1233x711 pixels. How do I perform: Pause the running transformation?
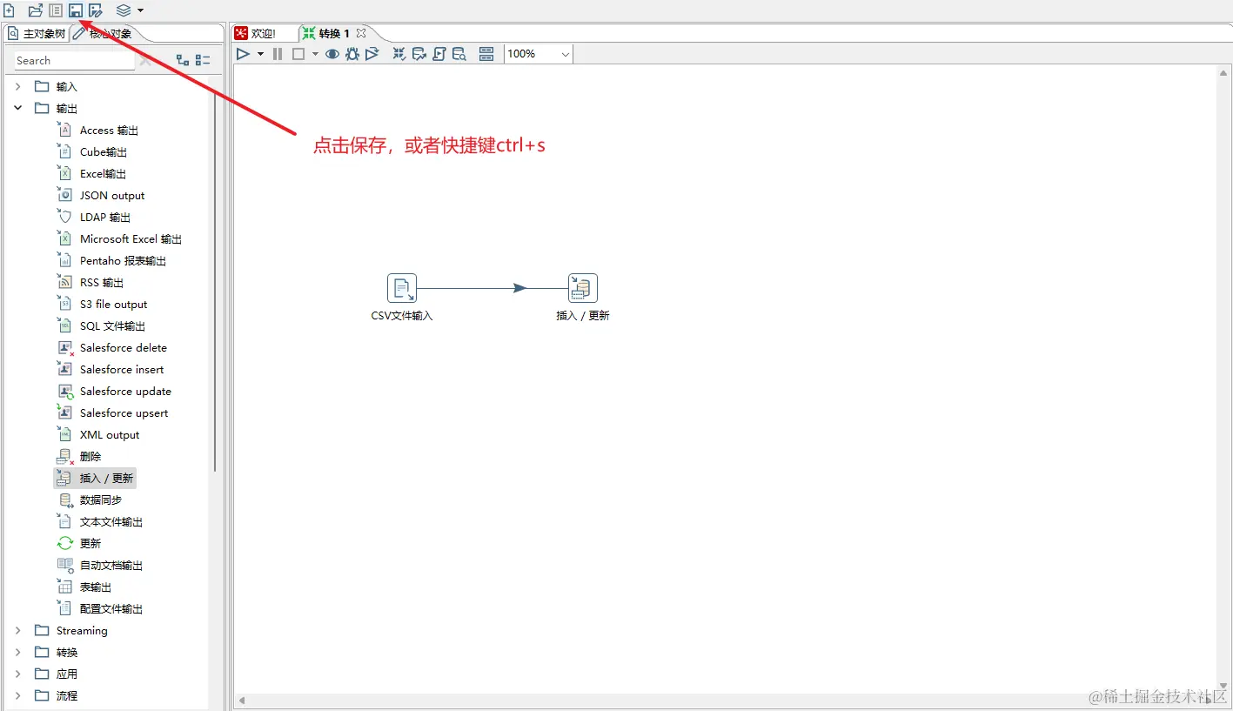(278, 54)
